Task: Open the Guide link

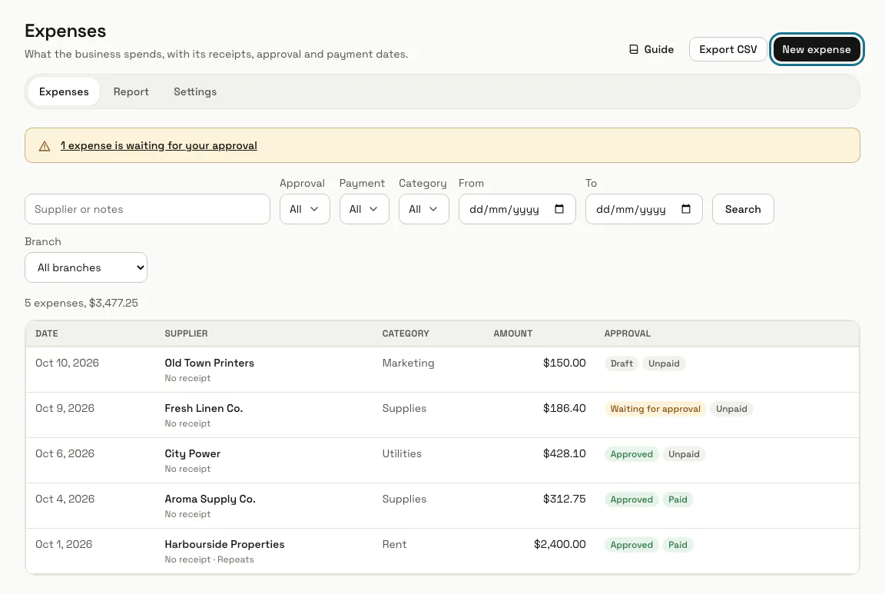Action: 651,50
